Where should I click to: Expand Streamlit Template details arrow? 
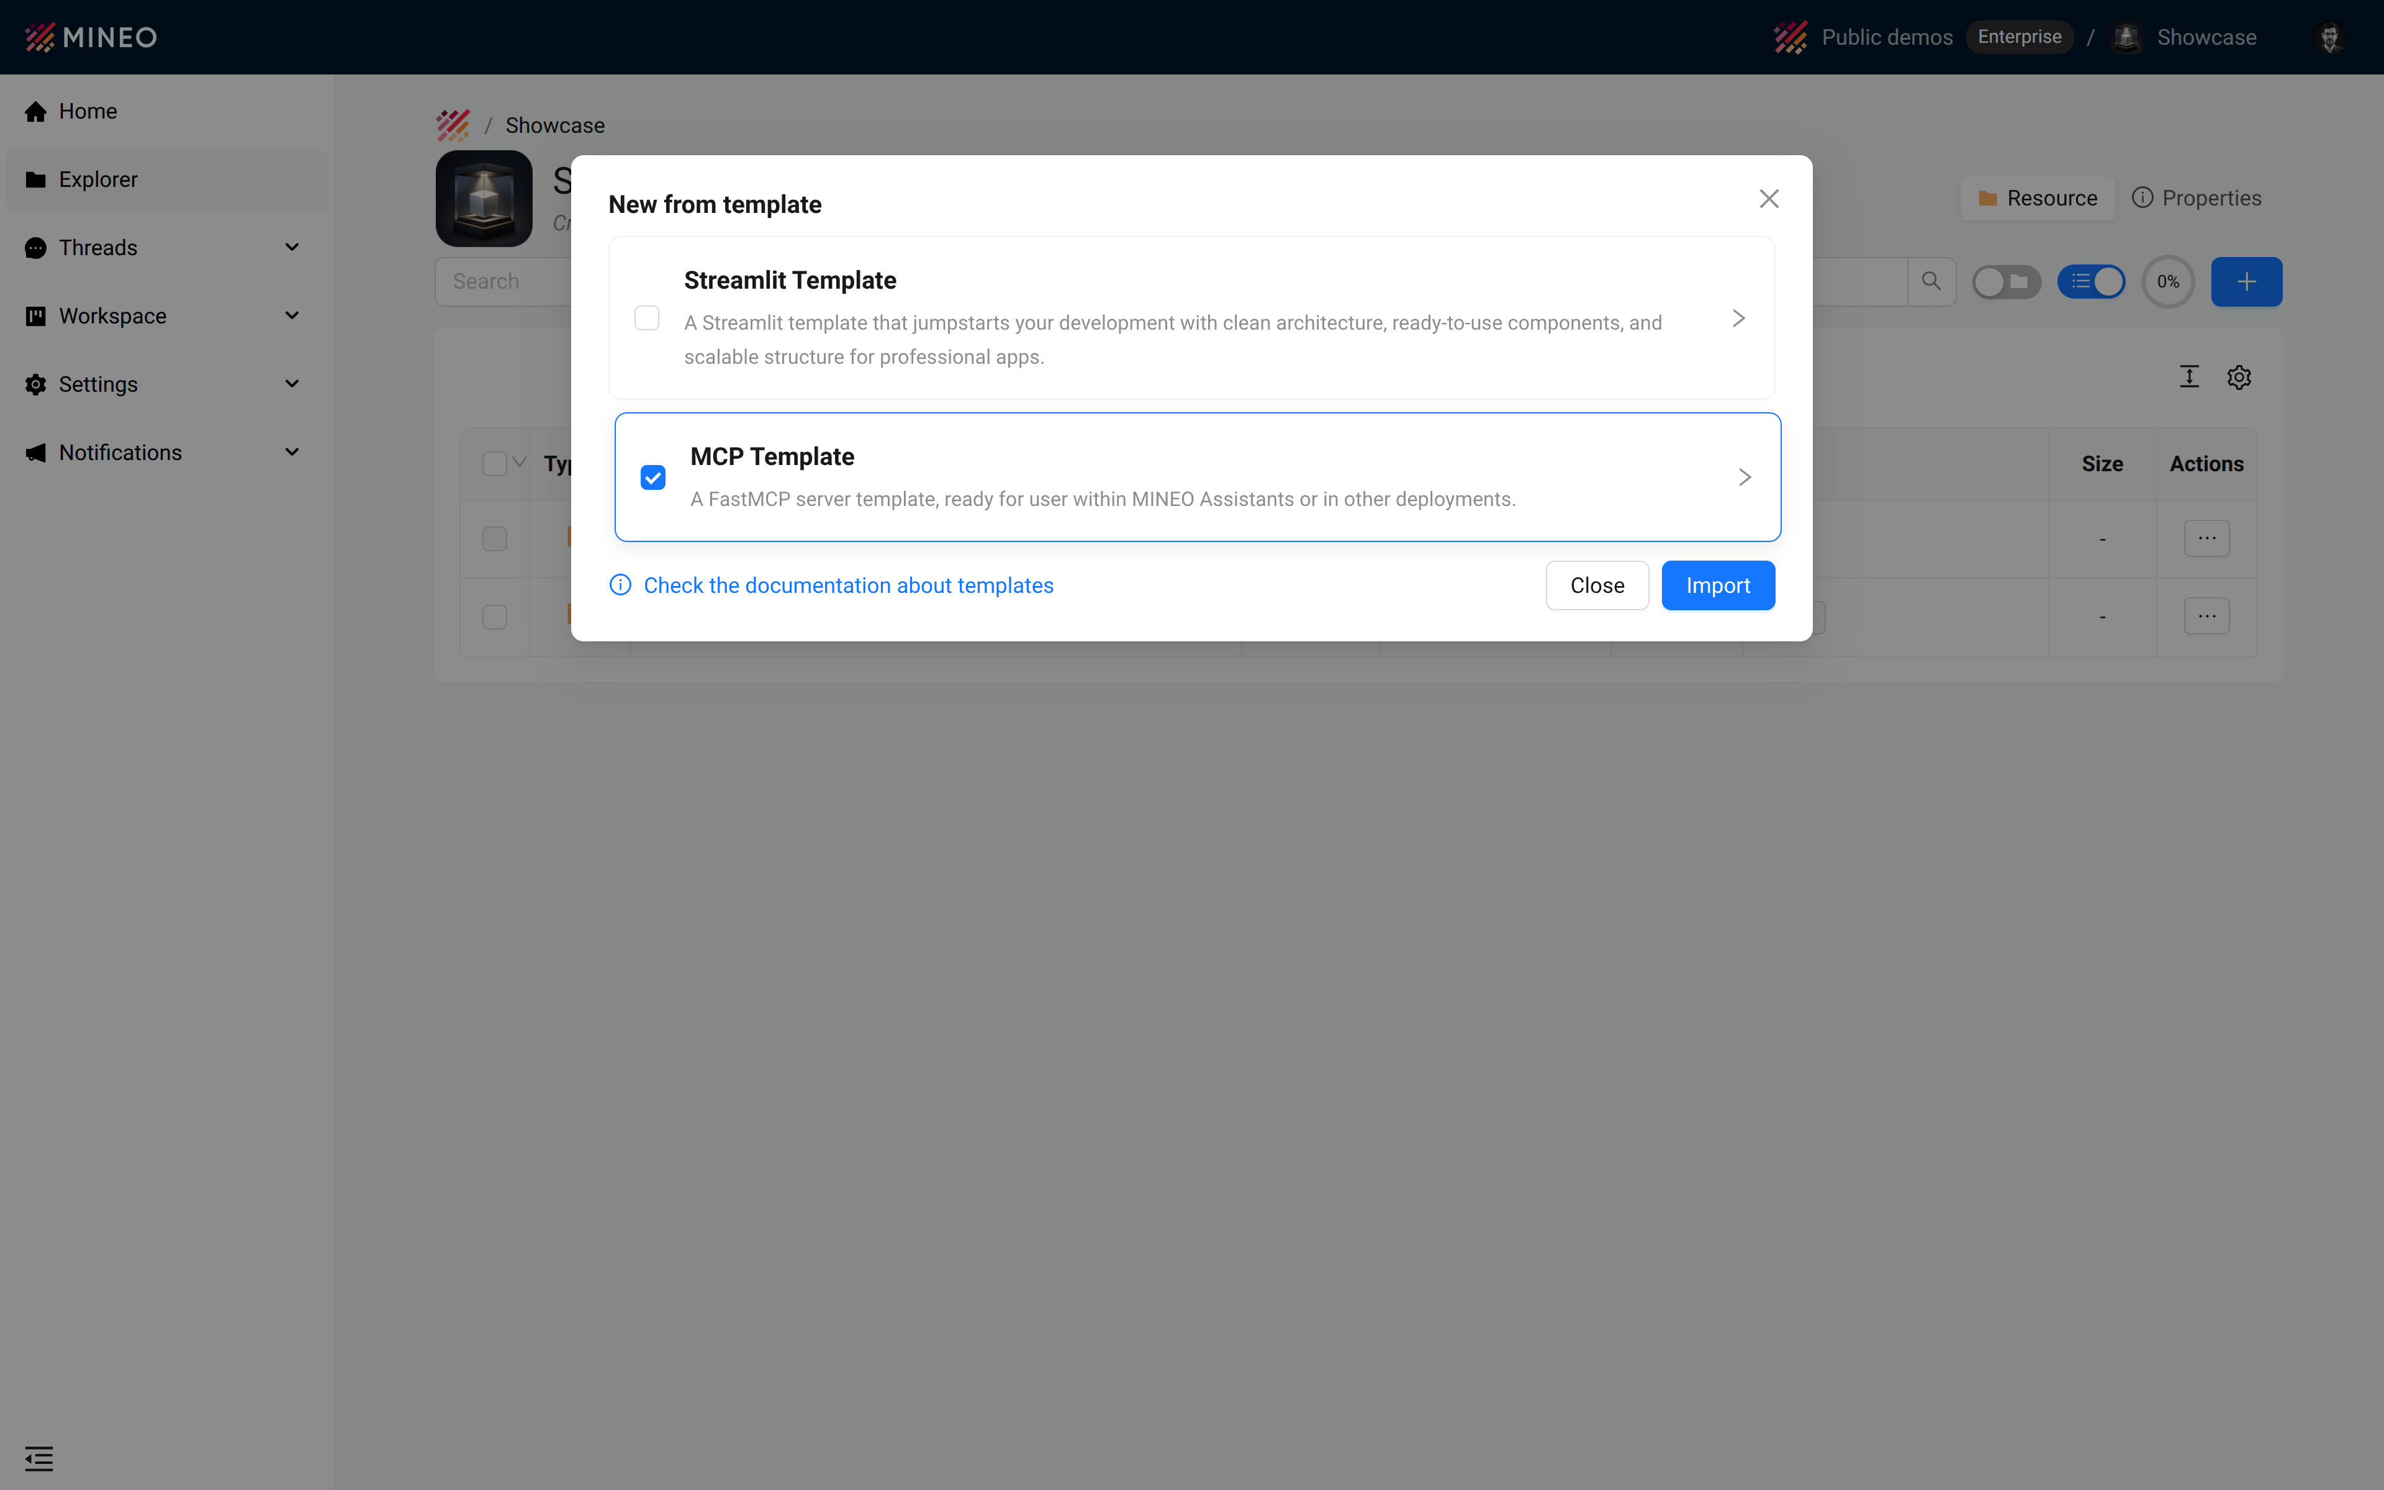(1739, 318)
